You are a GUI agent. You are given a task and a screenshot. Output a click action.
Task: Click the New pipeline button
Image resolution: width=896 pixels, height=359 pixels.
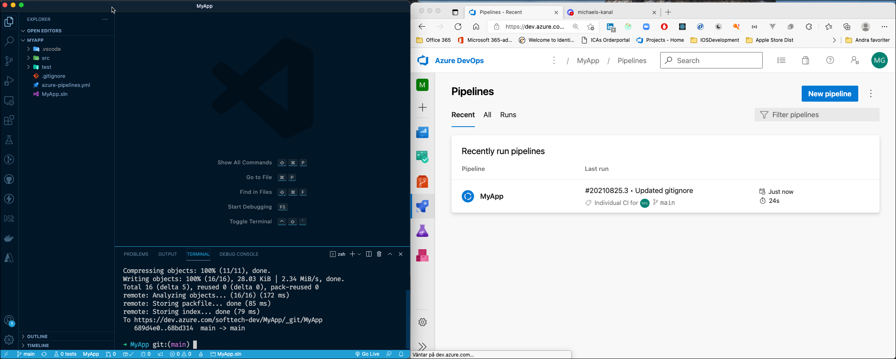click(830, 93)
